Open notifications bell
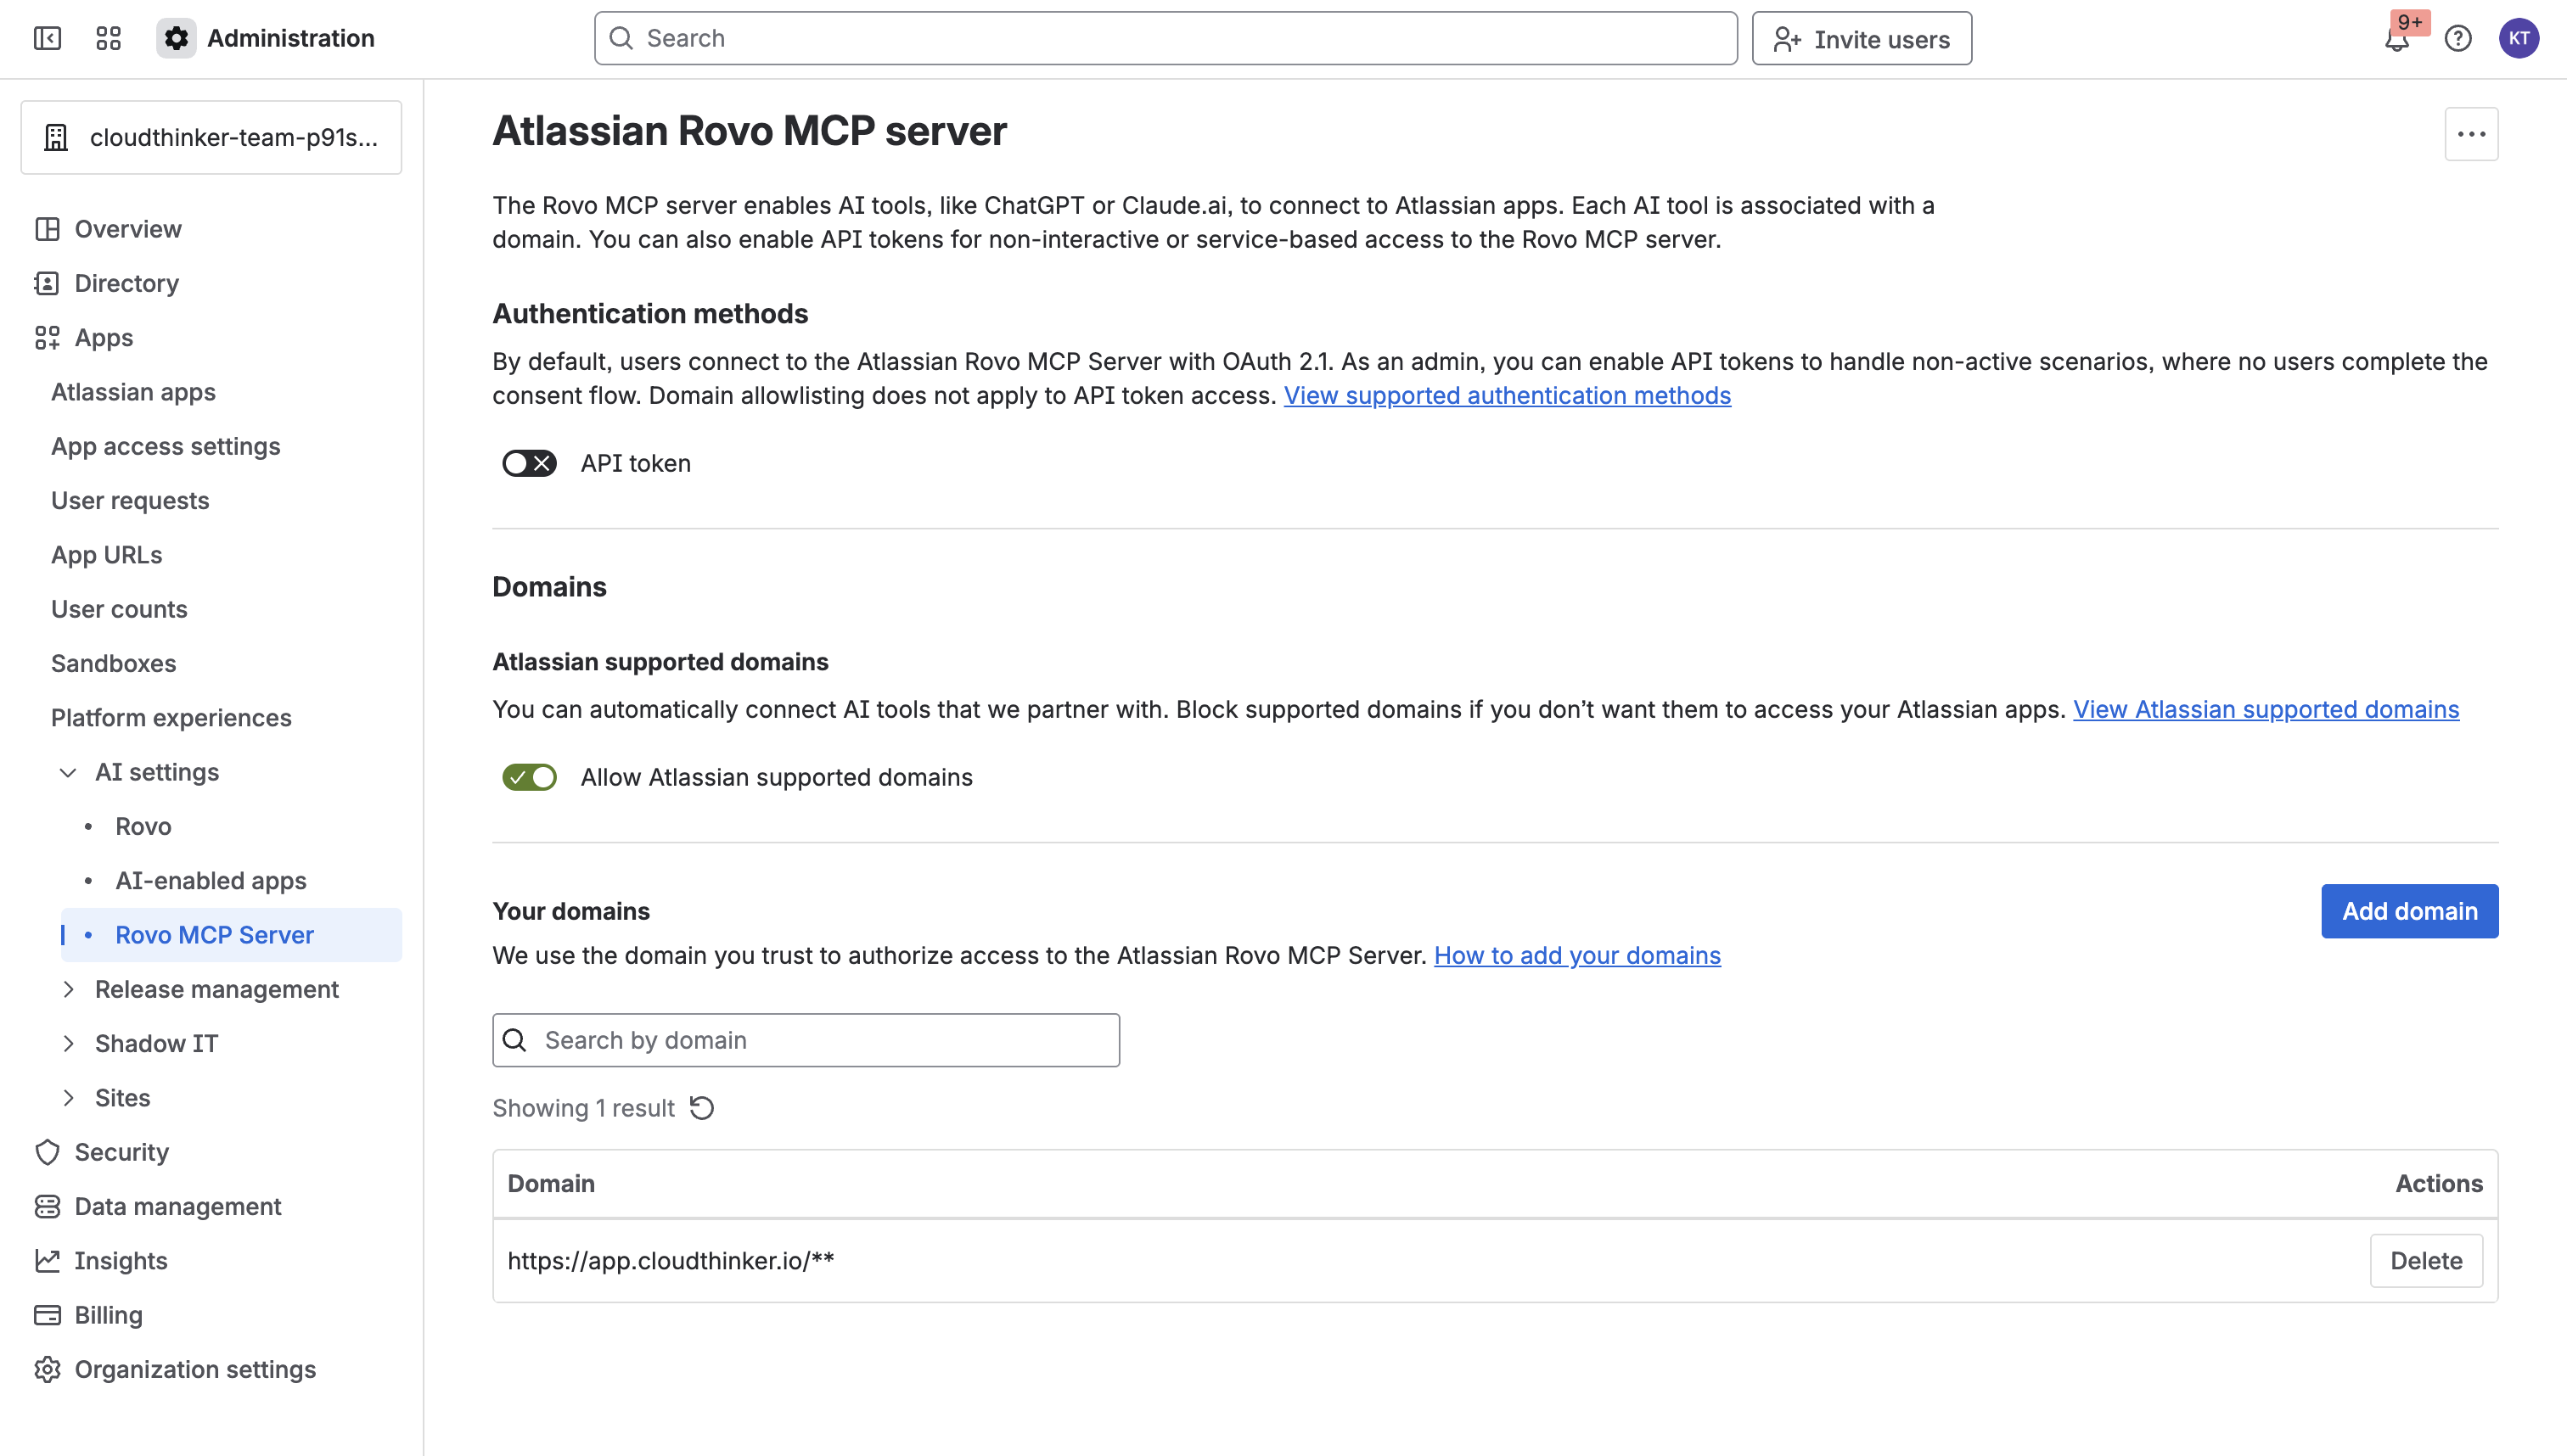 (2397, 38)
